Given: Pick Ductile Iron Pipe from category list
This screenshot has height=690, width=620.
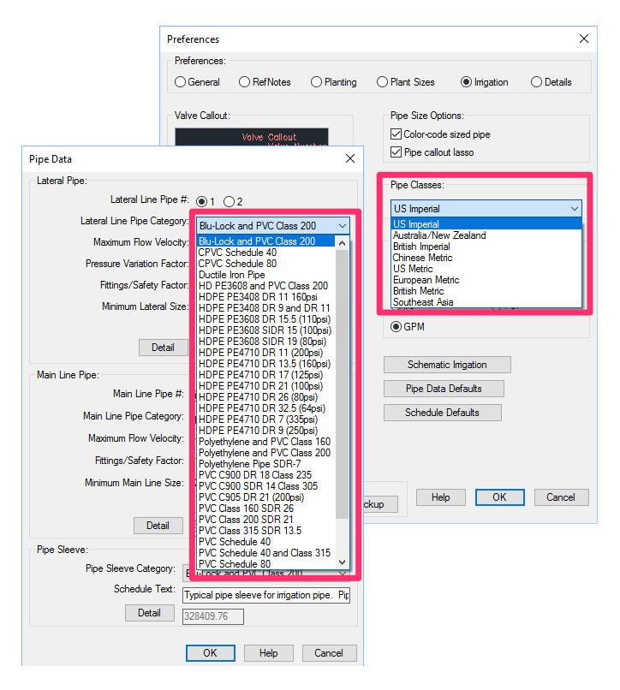Looking at the screenshot, I should 231,275.
